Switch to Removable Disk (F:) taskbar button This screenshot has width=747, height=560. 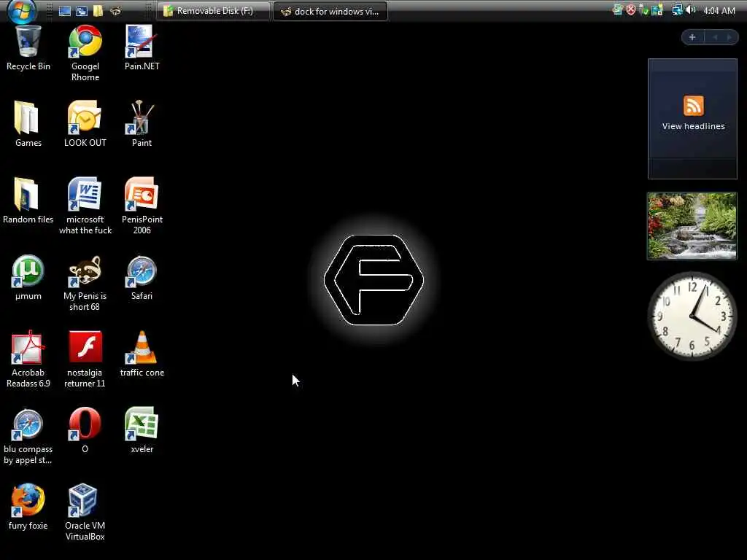213,11
